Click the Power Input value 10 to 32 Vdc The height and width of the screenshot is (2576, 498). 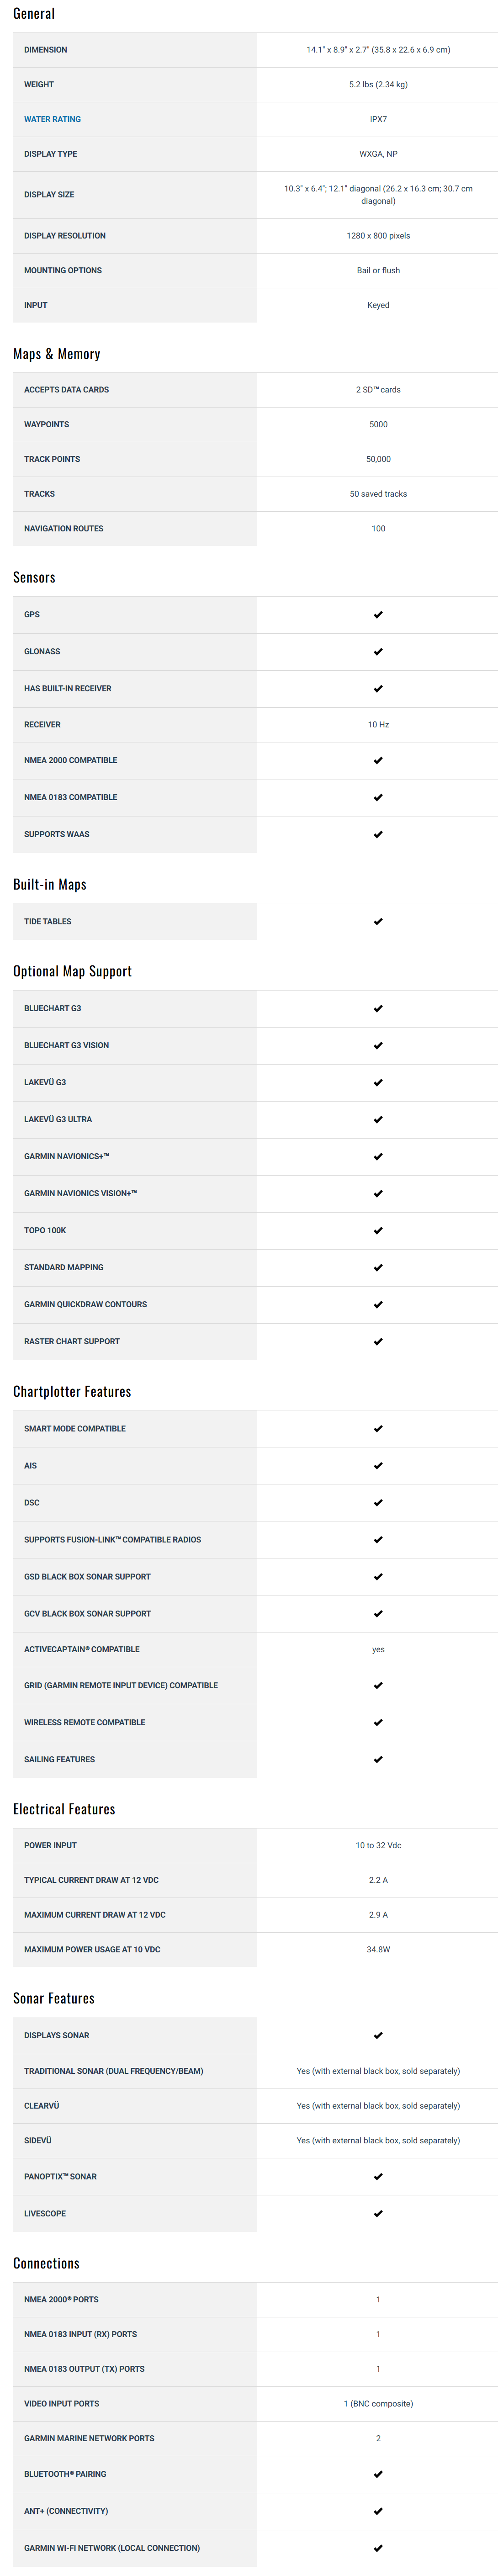tap(378, 1846)
